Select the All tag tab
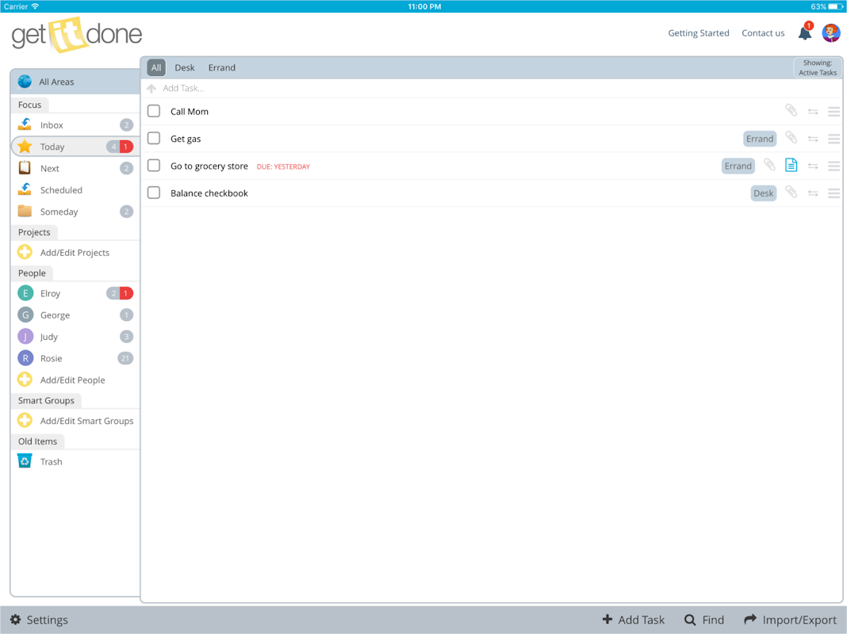 click(x=156, y=67)
